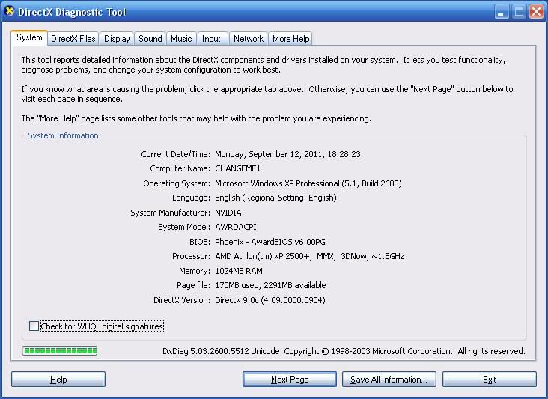
Task: Click the green progress bar
Action: pyautogui.click(x=60, y=351)
